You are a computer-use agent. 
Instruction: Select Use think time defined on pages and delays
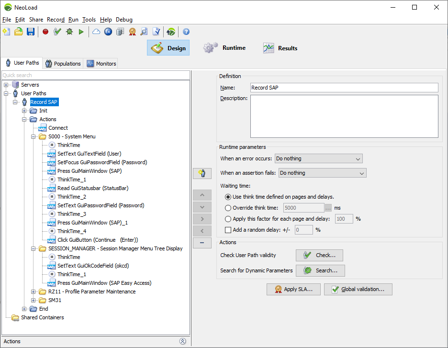(x=228, y=197)
